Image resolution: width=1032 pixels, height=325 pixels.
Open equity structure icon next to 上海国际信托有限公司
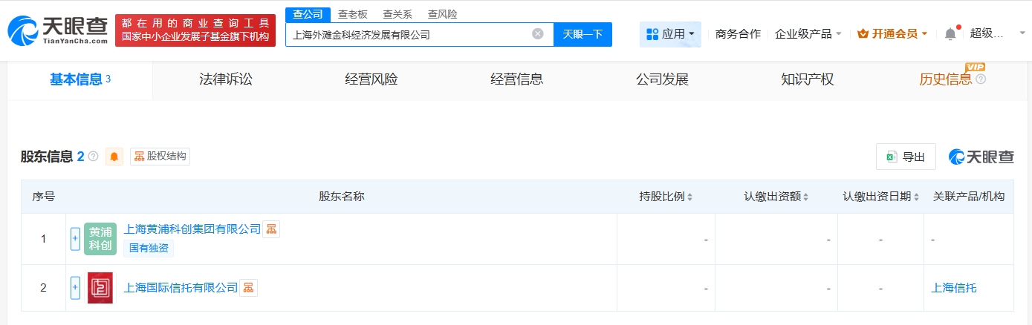pyautogui.click(x=248, y=287)
